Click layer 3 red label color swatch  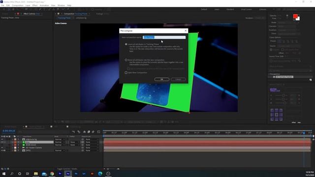click(x=15, y=145)
